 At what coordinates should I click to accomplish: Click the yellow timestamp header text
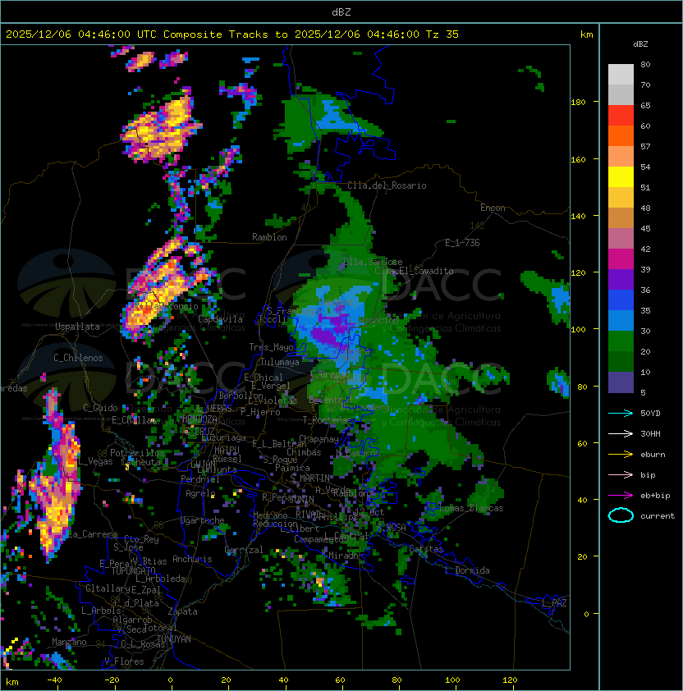232,34
